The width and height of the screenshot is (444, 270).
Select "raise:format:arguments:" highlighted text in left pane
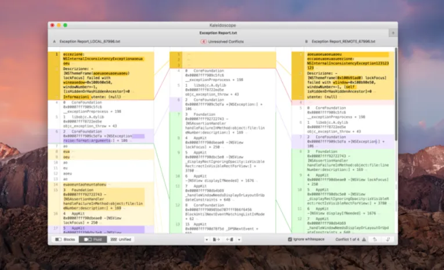click(86, 141)
